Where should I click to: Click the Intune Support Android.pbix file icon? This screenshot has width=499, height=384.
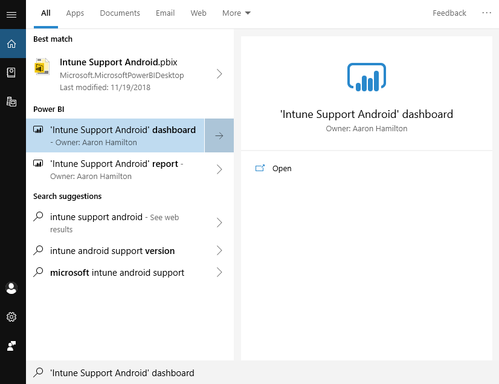(x=42, y=67)
